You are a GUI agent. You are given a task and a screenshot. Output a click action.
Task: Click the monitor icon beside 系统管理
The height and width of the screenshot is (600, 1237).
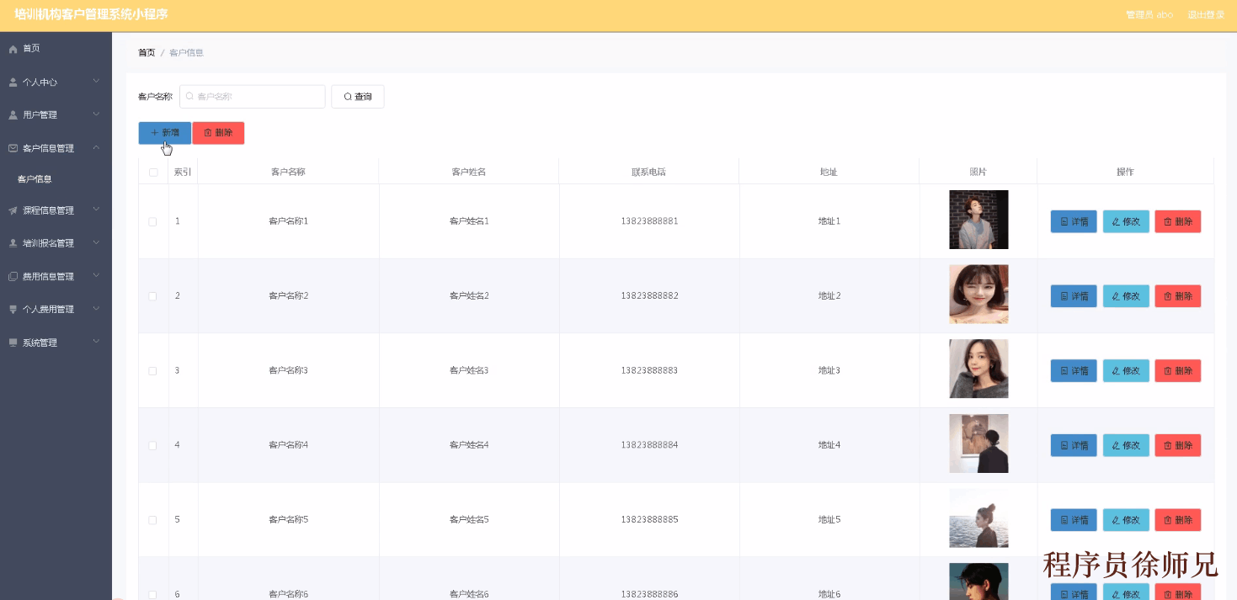pos(13,342)
